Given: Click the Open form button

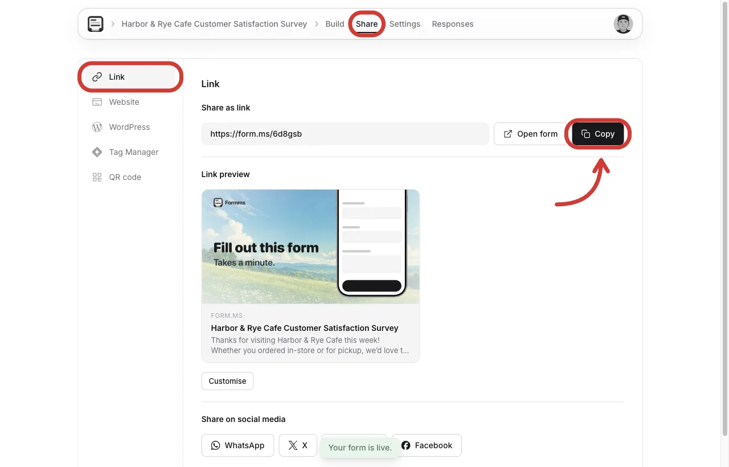Looking at the screenshot, I should (x=530, y=134).
